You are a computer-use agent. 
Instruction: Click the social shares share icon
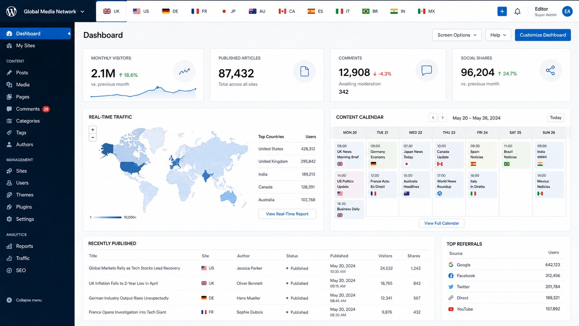click(x=550, y=70)
